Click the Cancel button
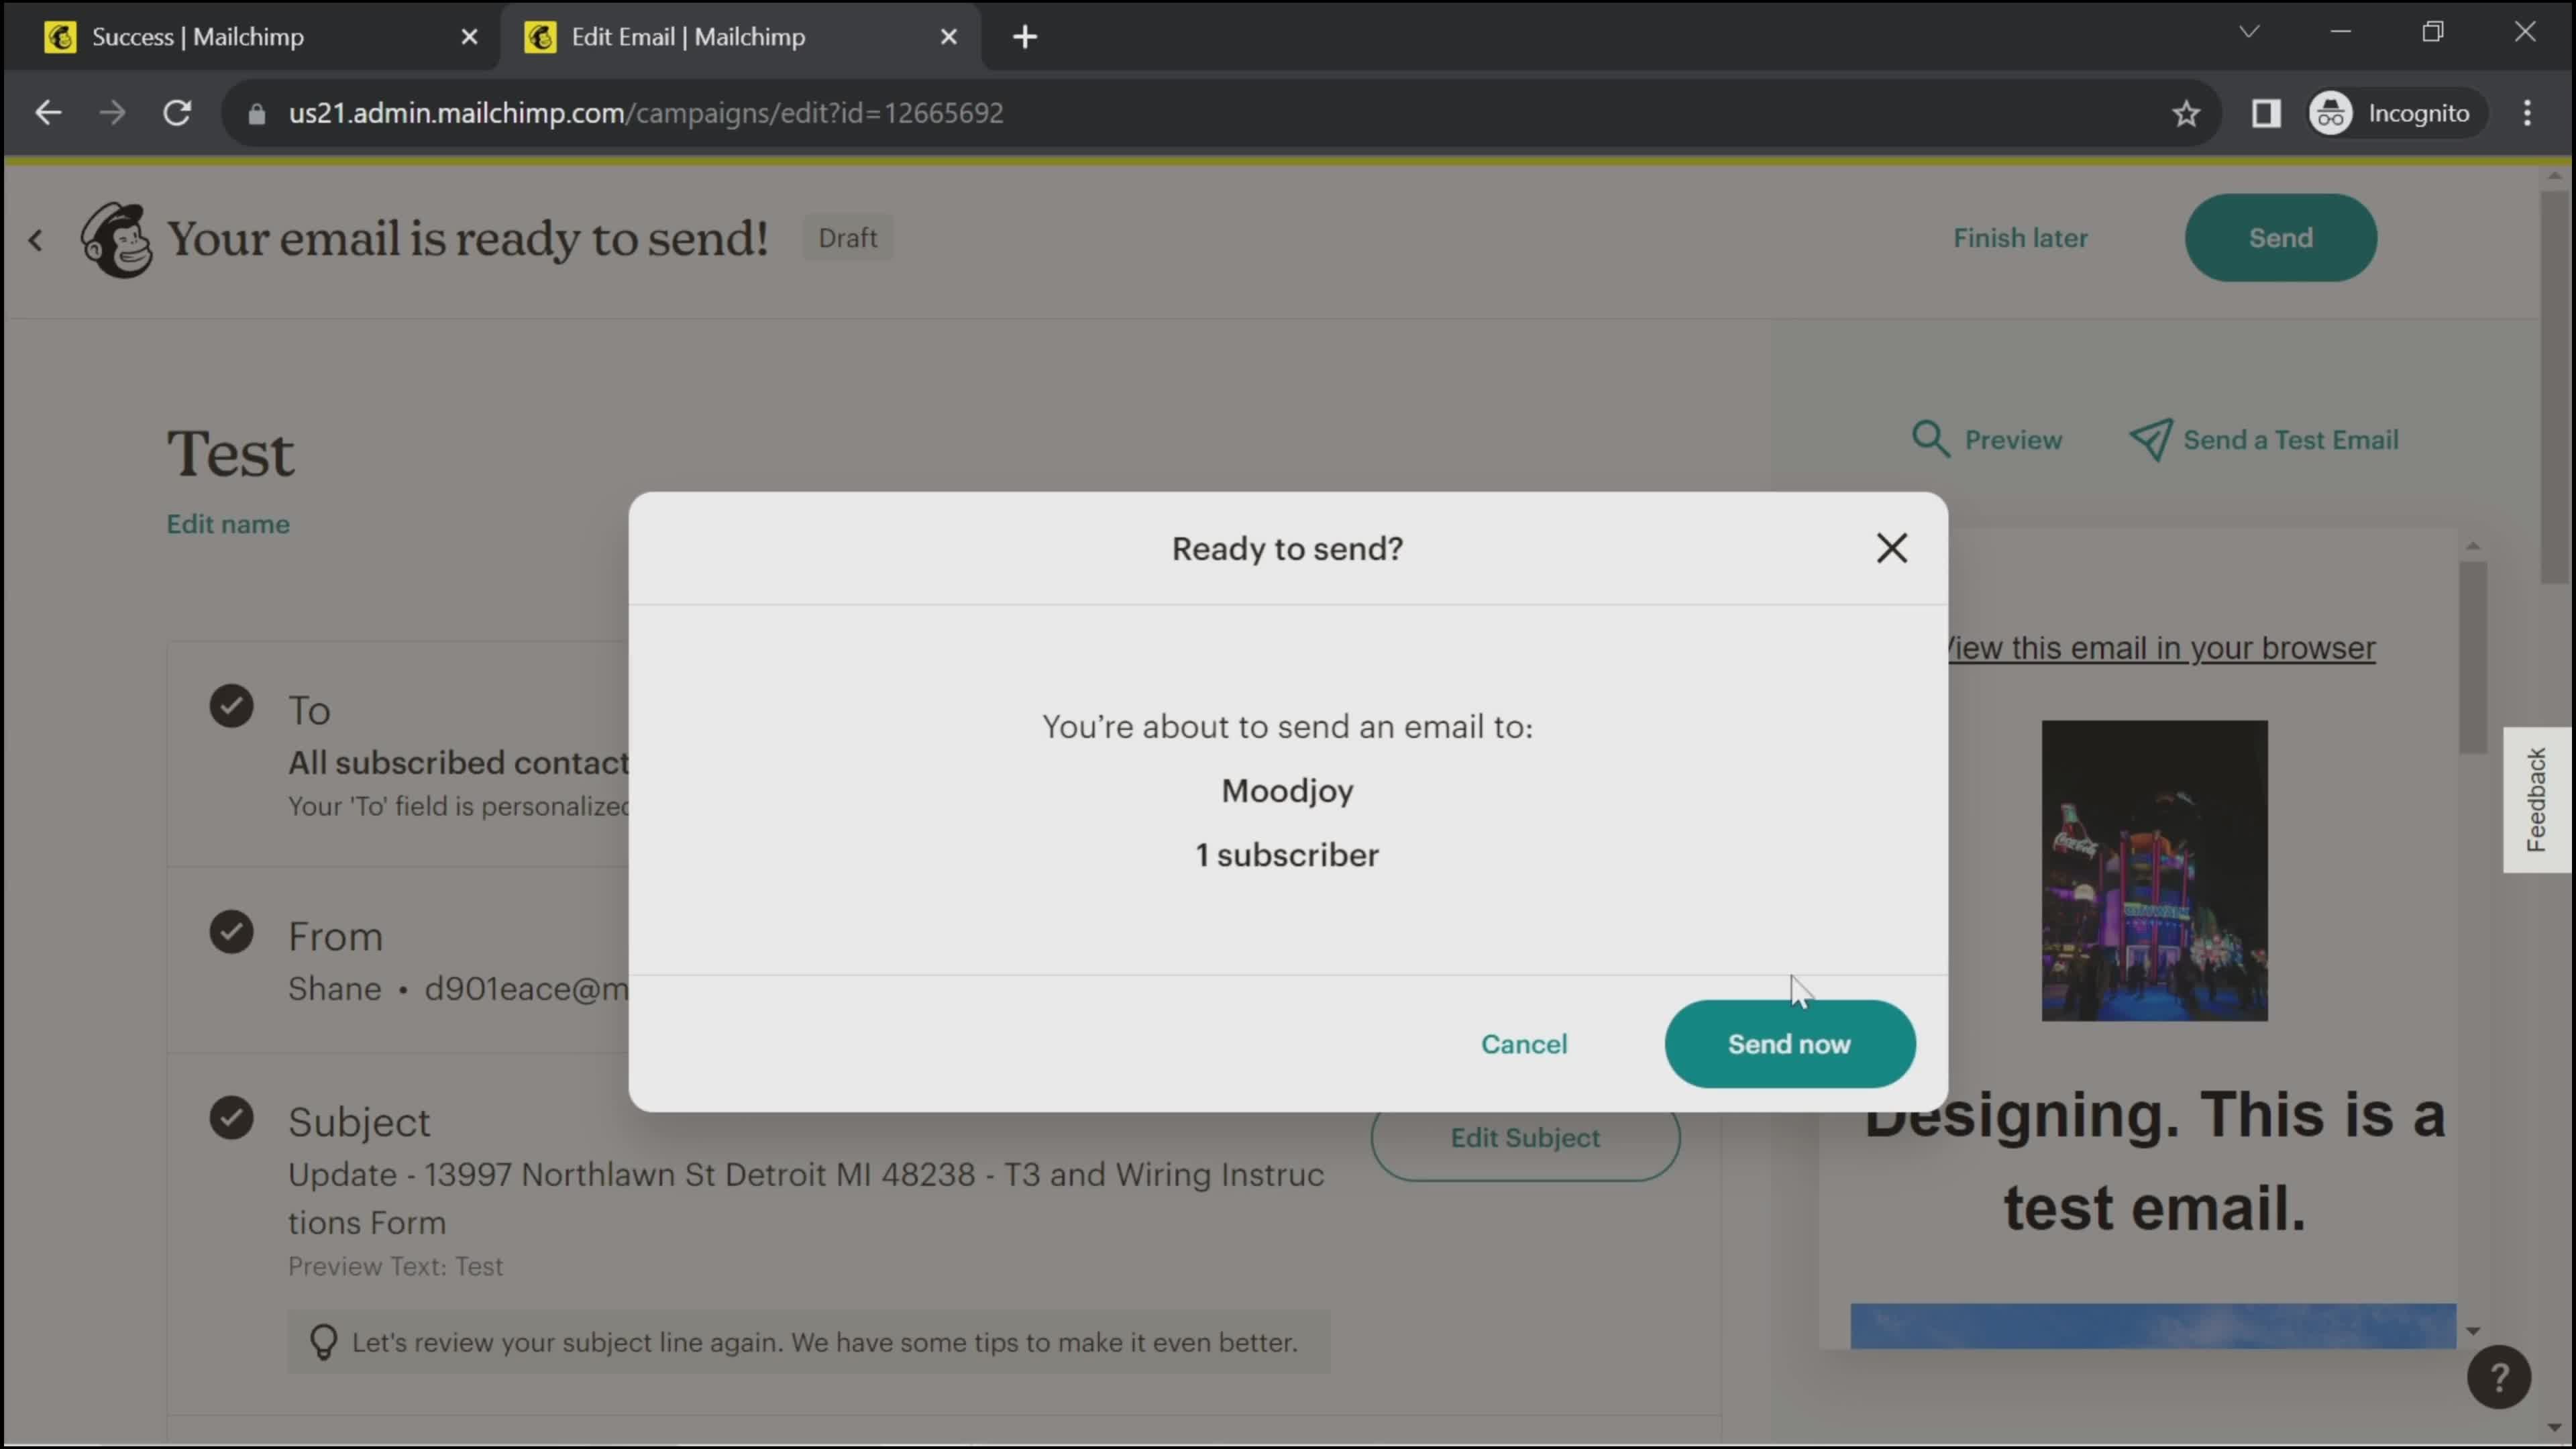 click(1523, 1042)
